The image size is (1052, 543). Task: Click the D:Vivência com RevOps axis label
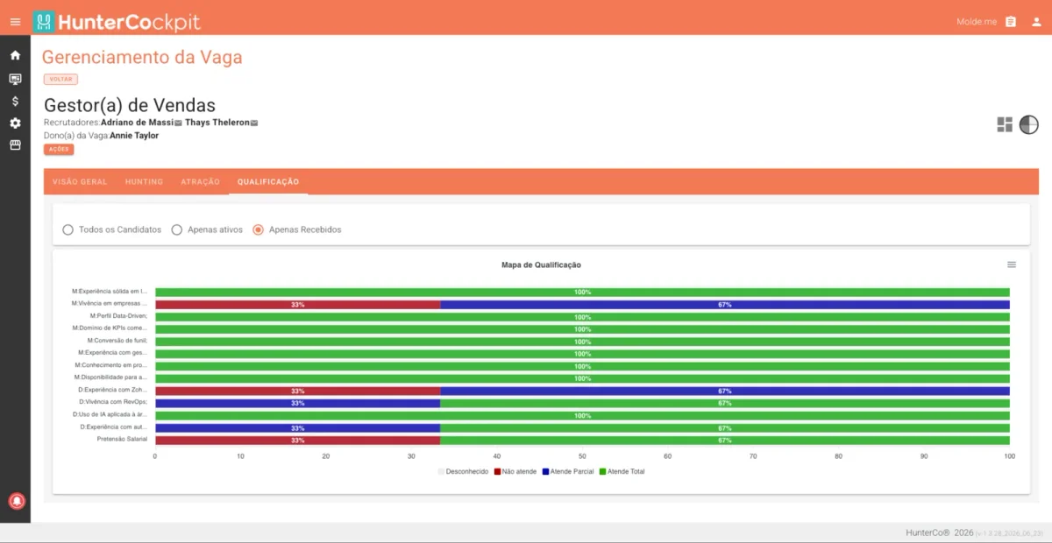pos(113,402)
